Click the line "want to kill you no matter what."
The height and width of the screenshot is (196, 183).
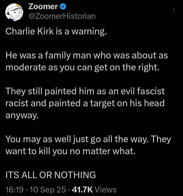69,151
